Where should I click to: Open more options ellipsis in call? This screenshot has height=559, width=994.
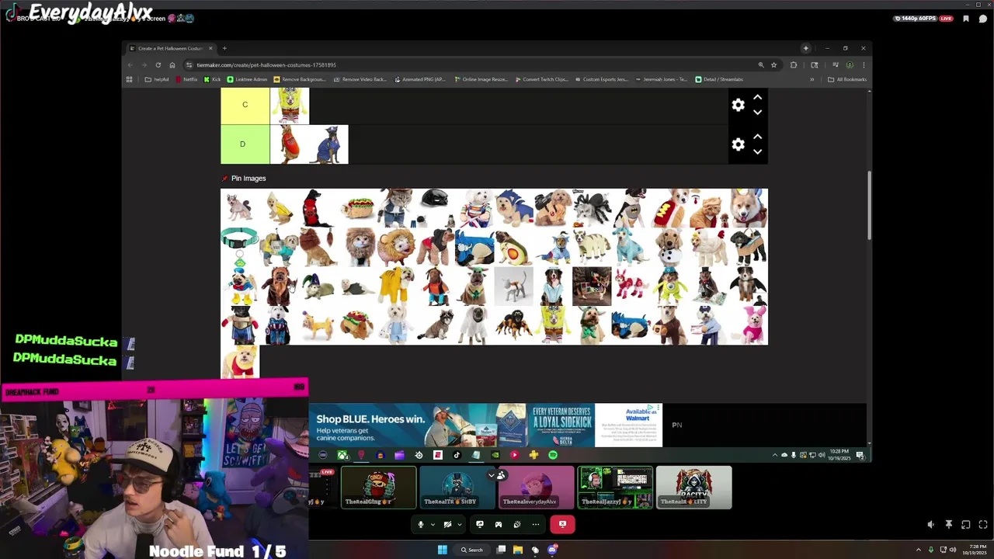click(536, 524)
